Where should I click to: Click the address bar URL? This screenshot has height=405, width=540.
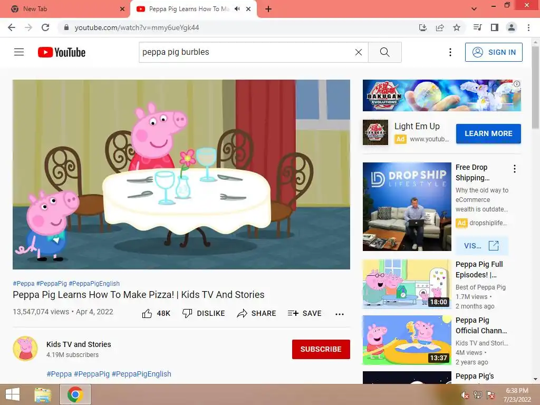pyautogui.click(x=137, y=27)
